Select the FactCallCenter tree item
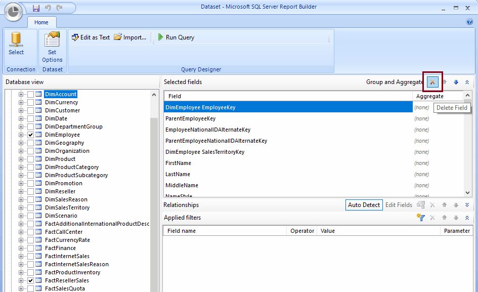The width and height of the screenshot is (478, 292). coord(64,232)
